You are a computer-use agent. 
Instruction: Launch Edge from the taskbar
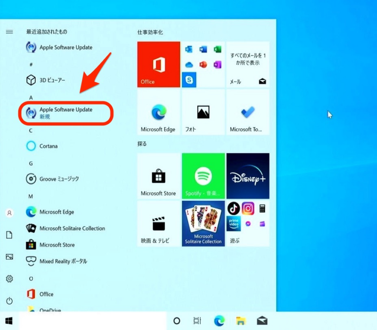219,321
